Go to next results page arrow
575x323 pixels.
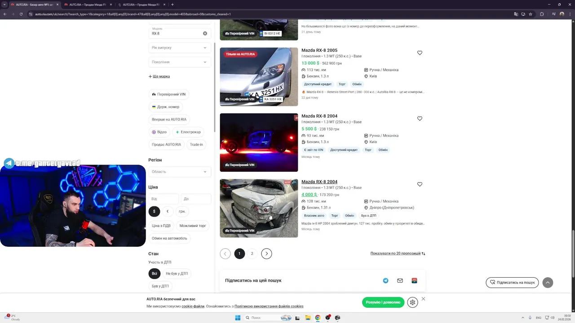(x=266, y=254)
